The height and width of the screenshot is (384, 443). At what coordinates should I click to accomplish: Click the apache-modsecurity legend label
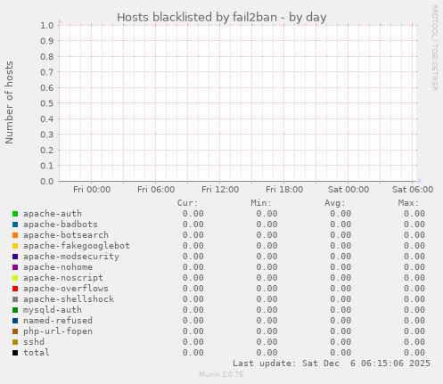71,257
